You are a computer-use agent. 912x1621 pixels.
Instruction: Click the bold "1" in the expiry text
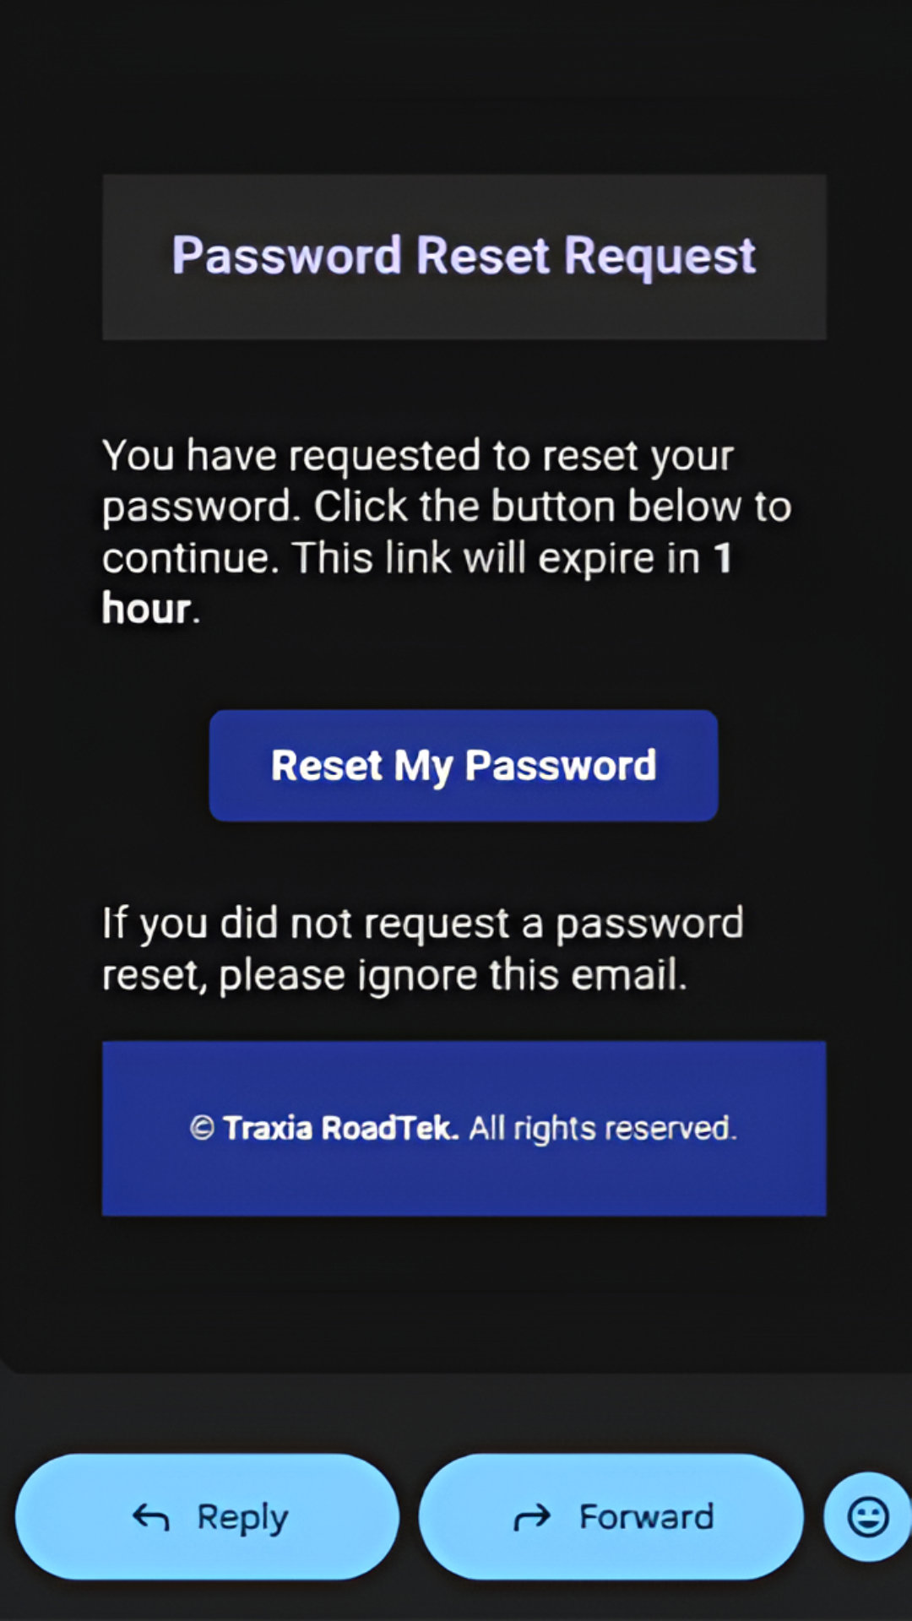722,558
